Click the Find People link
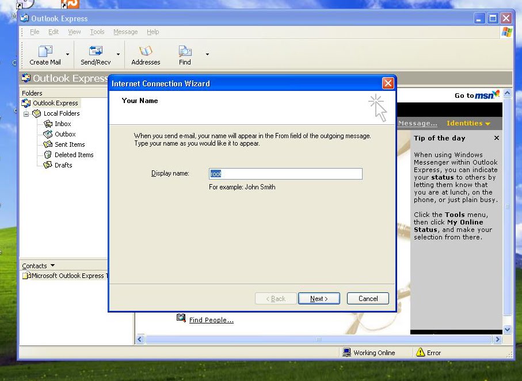Viewport: 522px width, 381px height. point(211,320)
